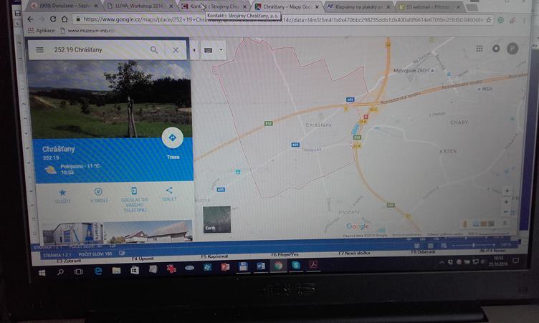The width and height of the screenshot is (539, 323).
Task: Open the Windows Start menu
Action: point(42,273)
